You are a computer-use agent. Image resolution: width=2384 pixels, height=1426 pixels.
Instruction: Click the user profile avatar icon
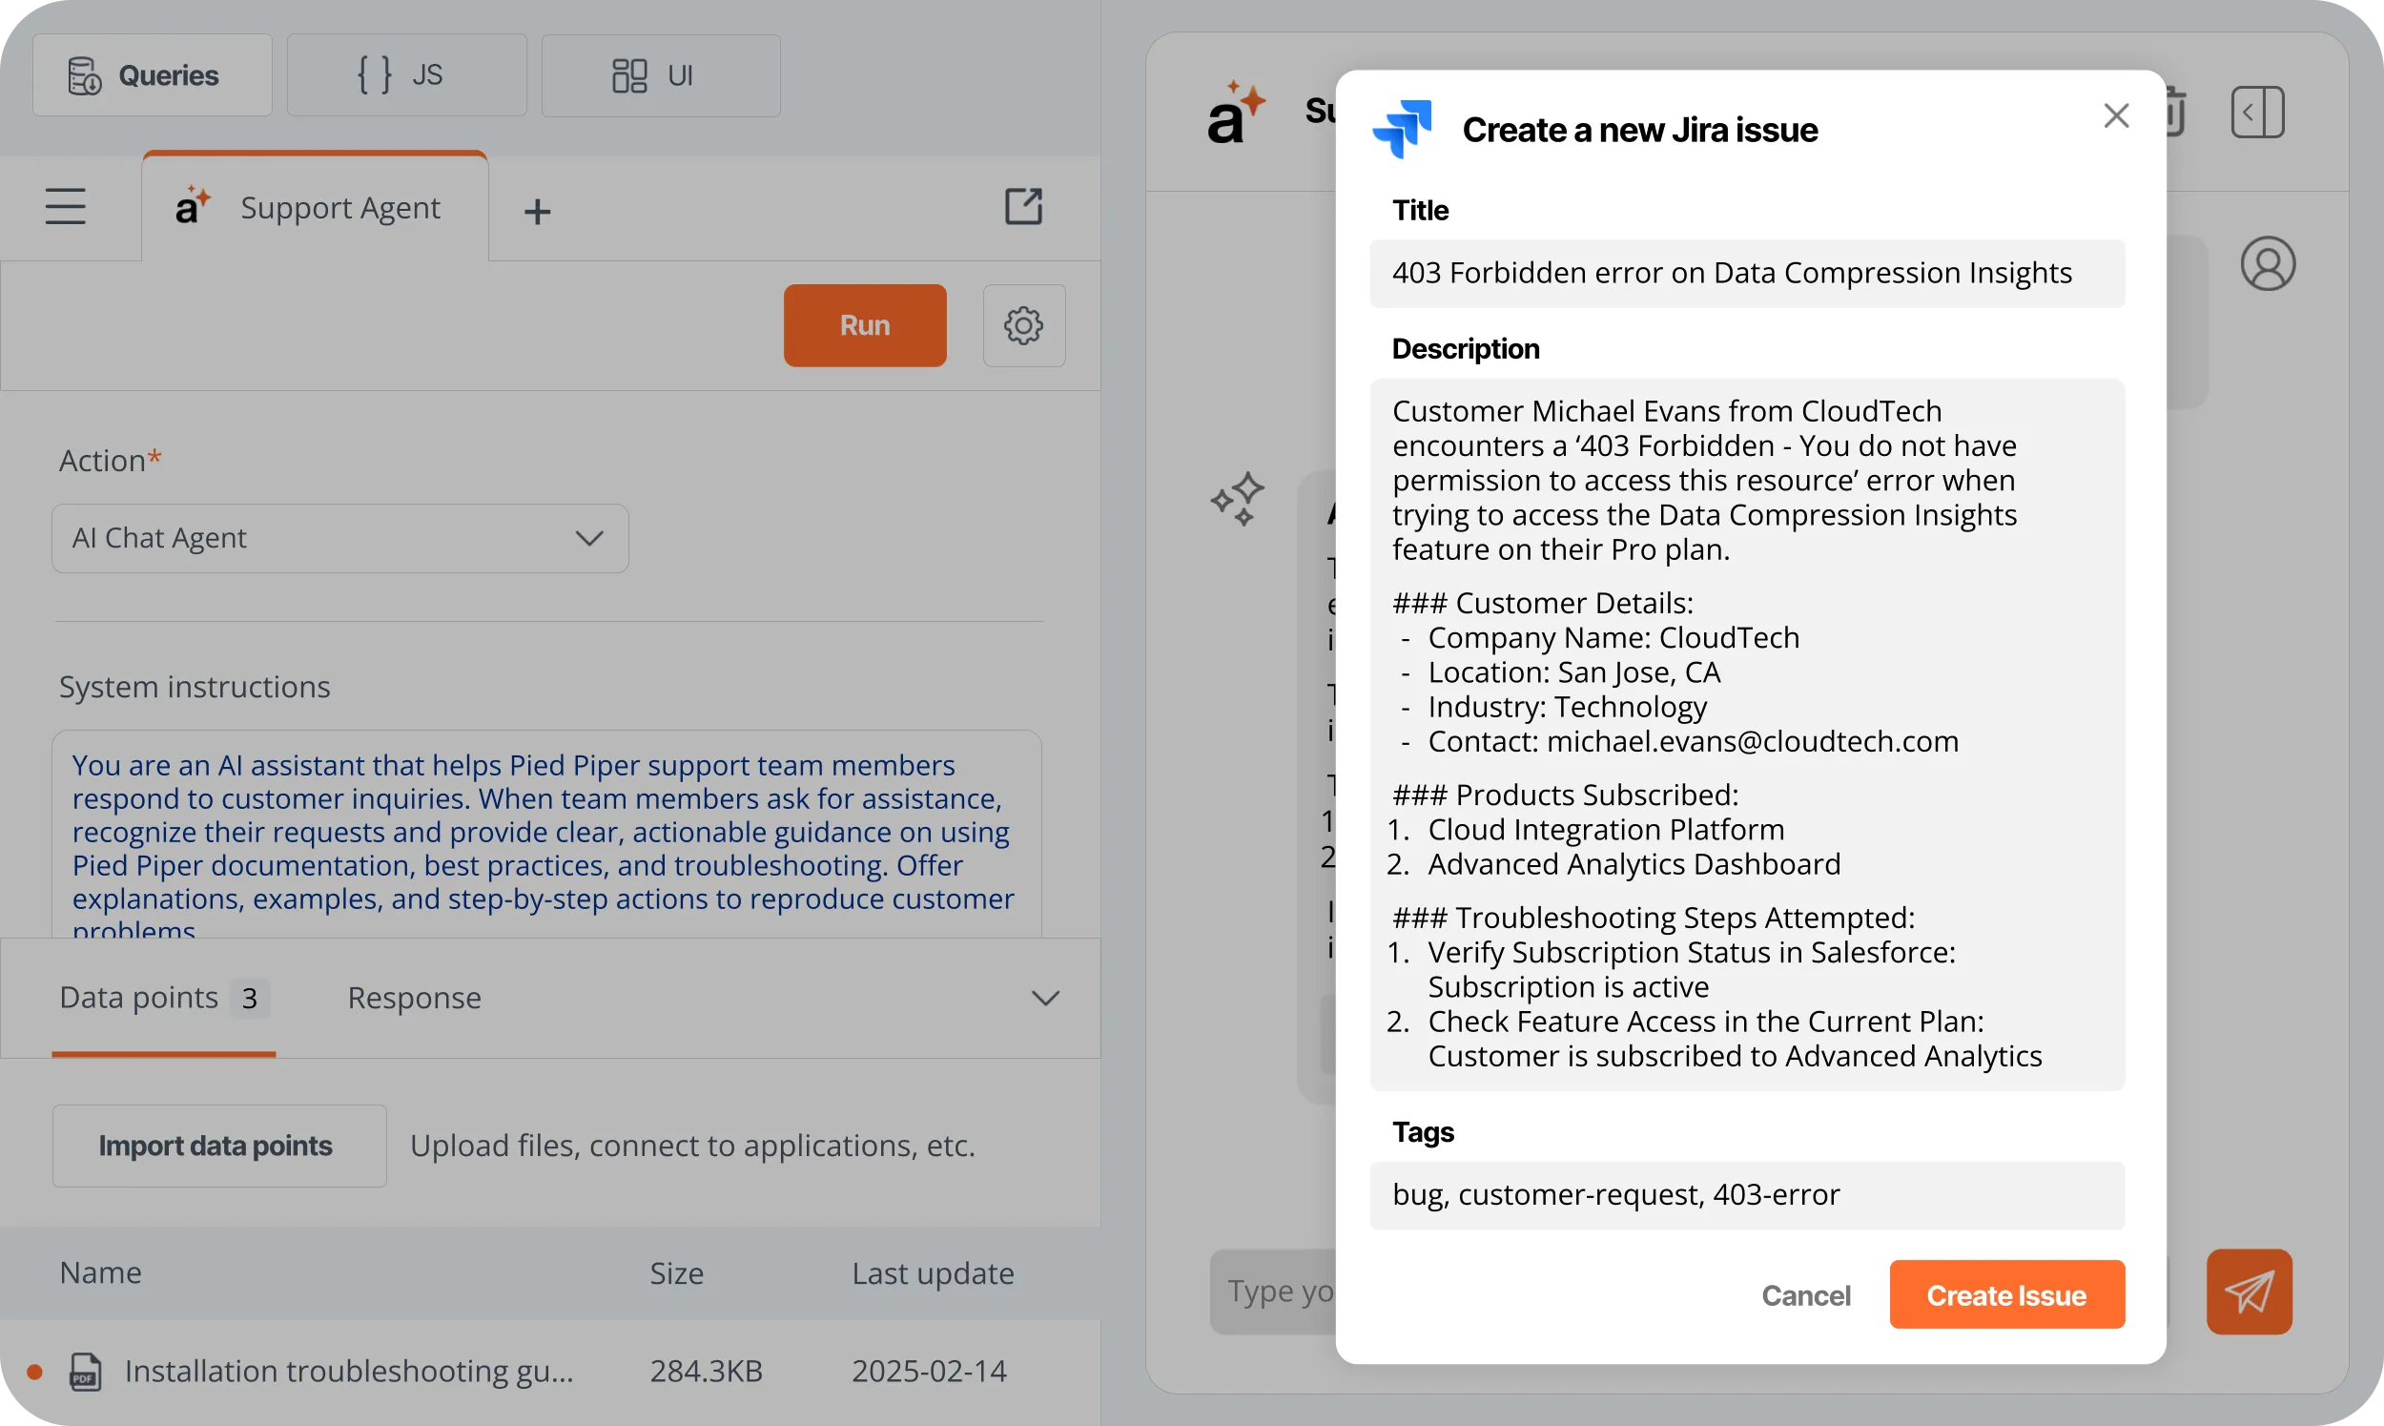2268,264
